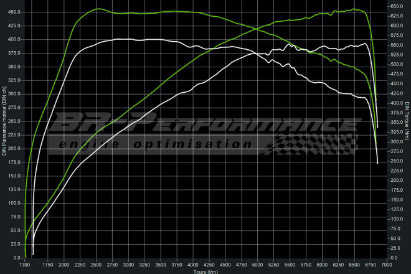411x274 pixels.
Task: Select the 625.0 torque axis value
Action: click(x=397, y=16)
